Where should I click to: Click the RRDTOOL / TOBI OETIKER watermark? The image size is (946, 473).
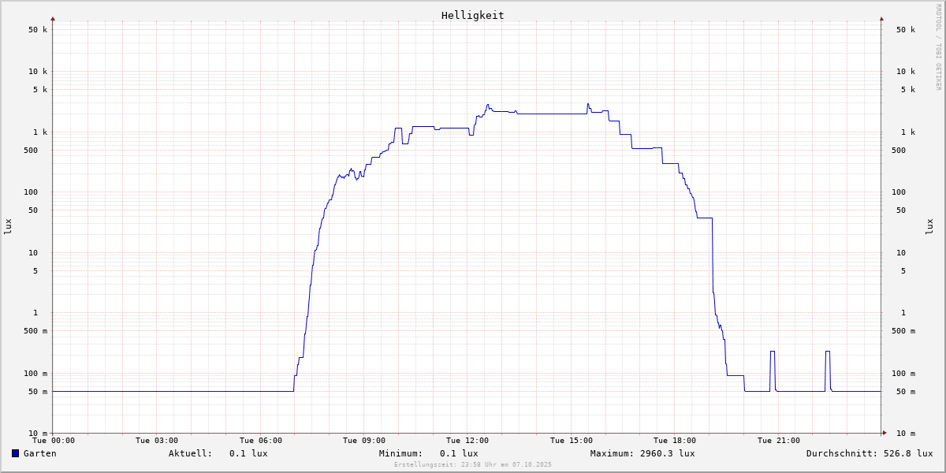(x=938, y=47)
